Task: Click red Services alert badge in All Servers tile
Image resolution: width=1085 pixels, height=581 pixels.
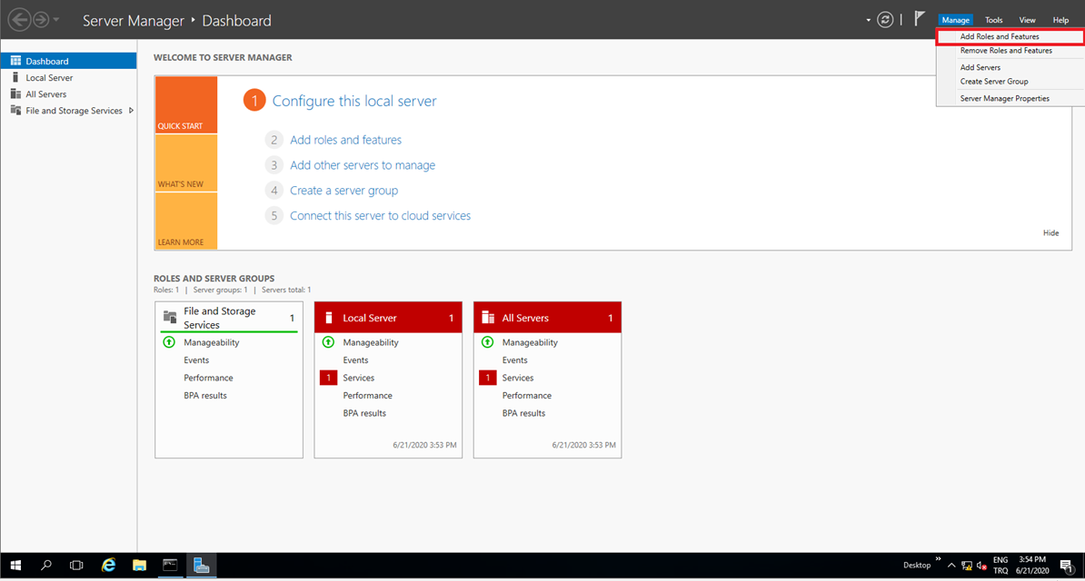Action: 487,378
